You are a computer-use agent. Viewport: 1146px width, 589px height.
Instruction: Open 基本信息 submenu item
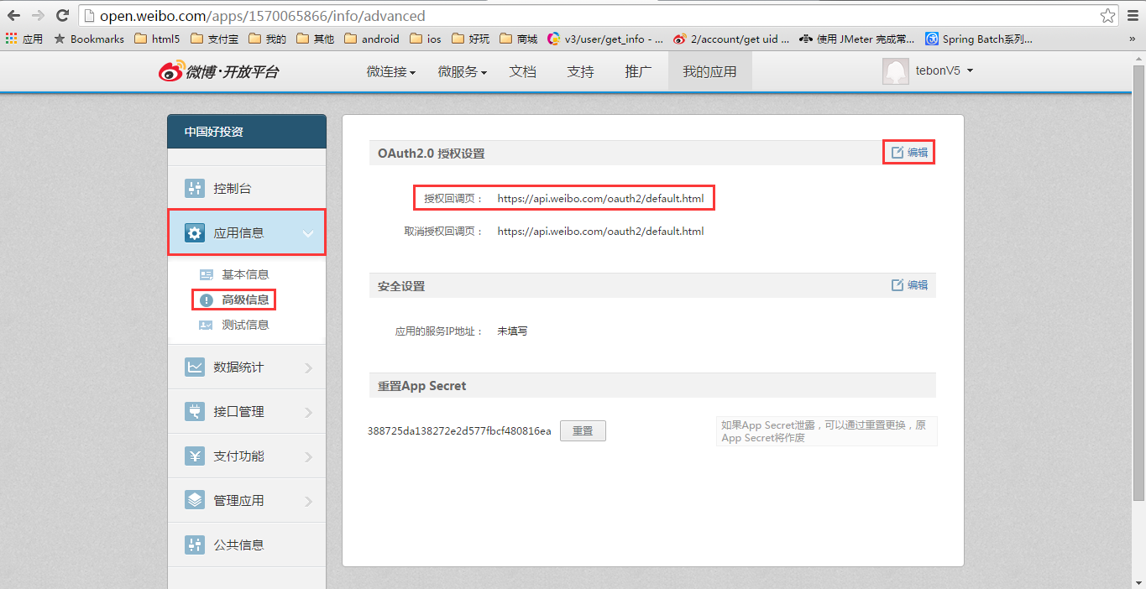tap(245, 274)
